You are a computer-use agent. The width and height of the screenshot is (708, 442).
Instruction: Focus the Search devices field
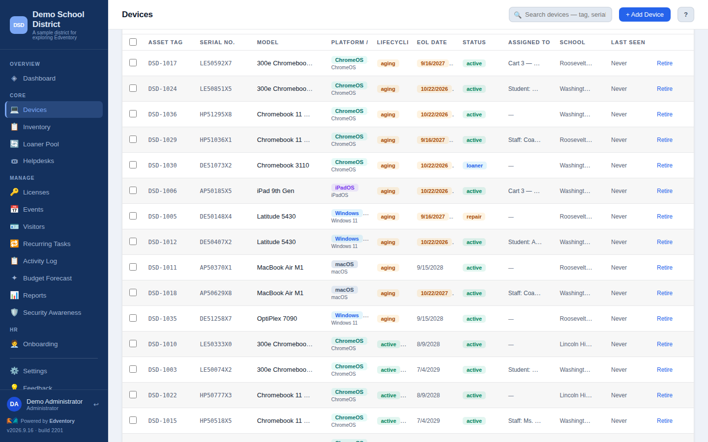coord(560,15)
